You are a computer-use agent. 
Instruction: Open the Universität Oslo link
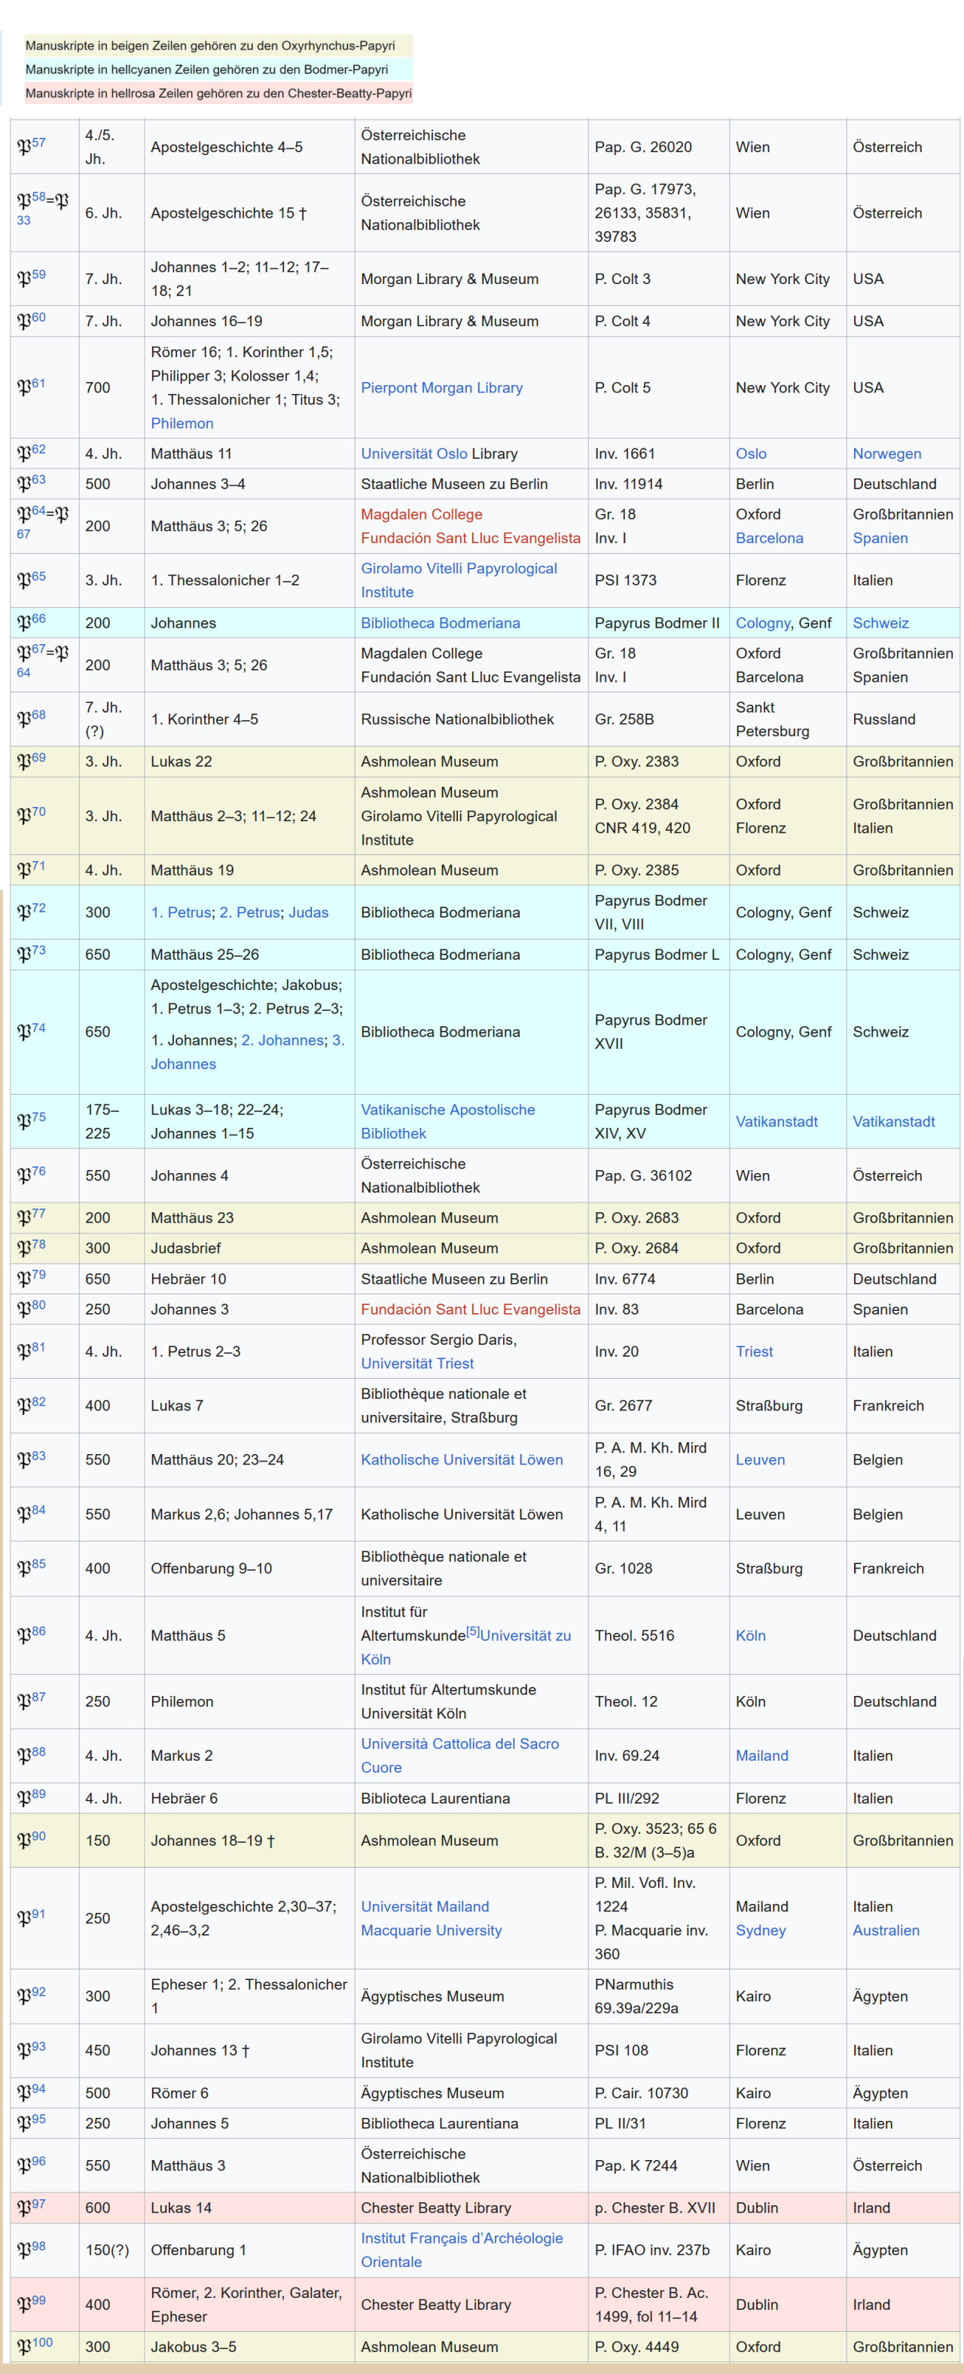(x=413, y=454)
